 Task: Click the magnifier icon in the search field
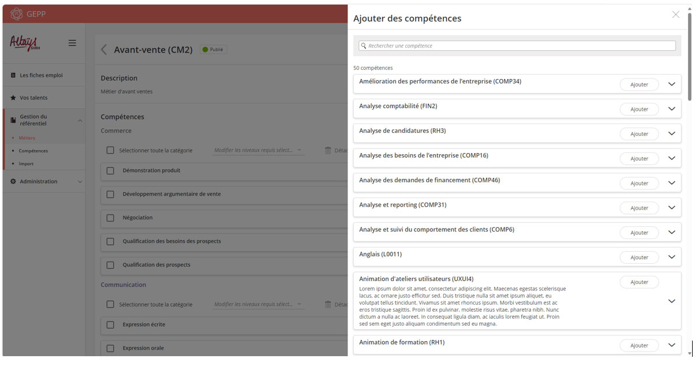(363, 46)
